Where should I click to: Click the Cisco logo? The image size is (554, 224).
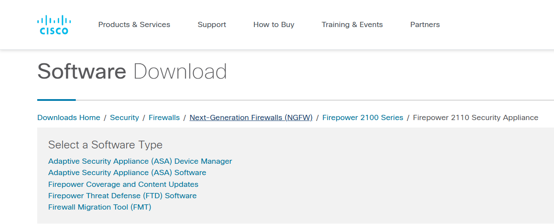click(54, 25)
